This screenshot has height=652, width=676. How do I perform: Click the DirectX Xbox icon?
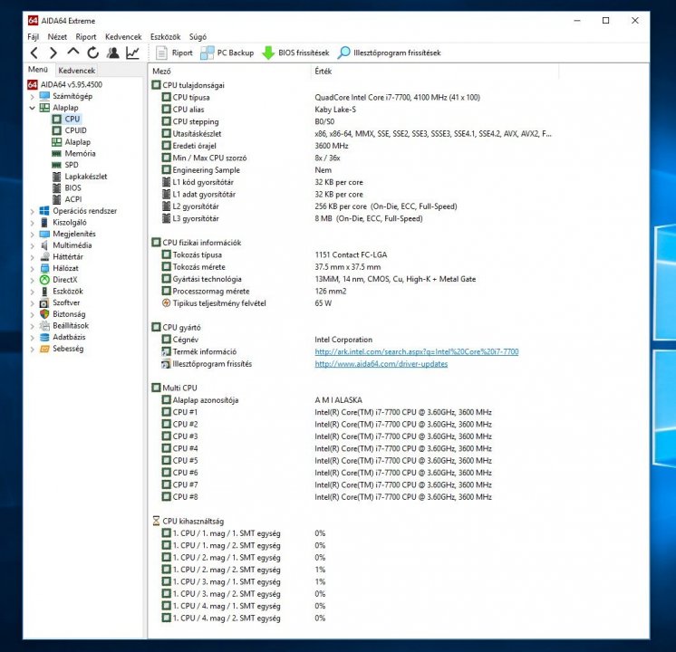(44, 280)
